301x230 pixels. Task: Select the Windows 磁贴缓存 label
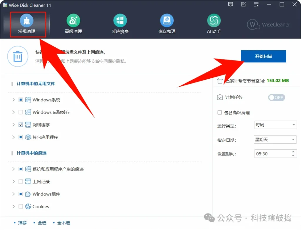51,112
